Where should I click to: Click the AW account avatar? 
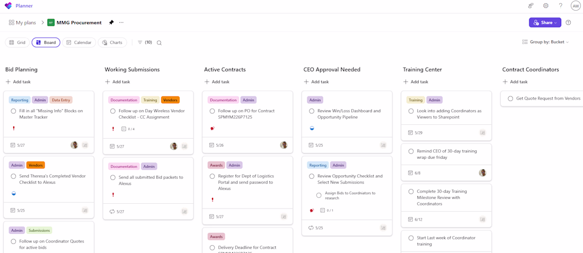576,6
